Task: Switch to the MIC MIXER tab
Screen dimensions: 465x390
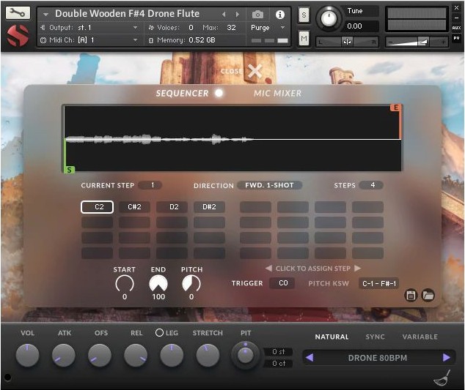Action: coord(277,93)
